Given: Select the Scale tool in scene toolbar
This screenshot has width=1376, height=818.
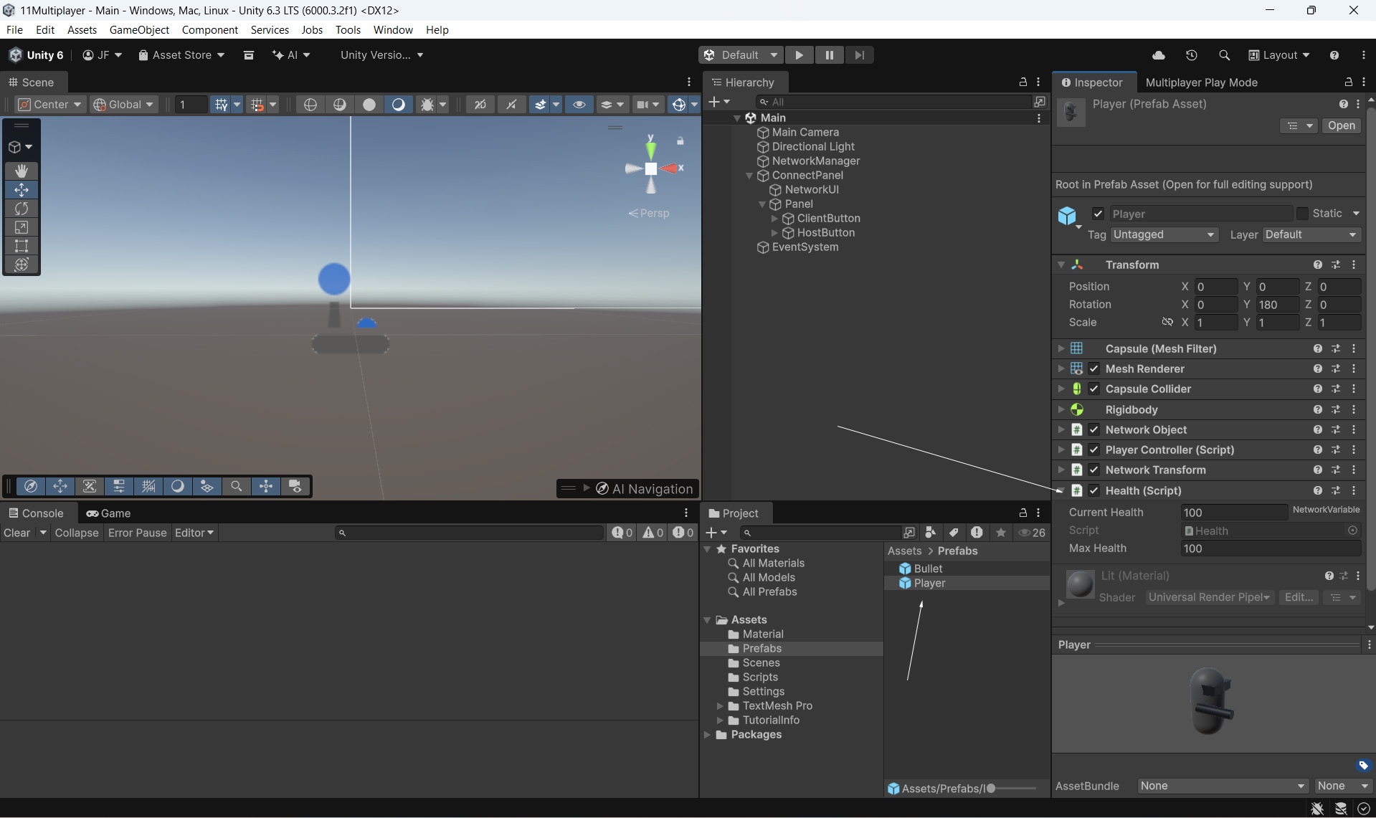Looking at the screenshot, I should pos(22,227).
